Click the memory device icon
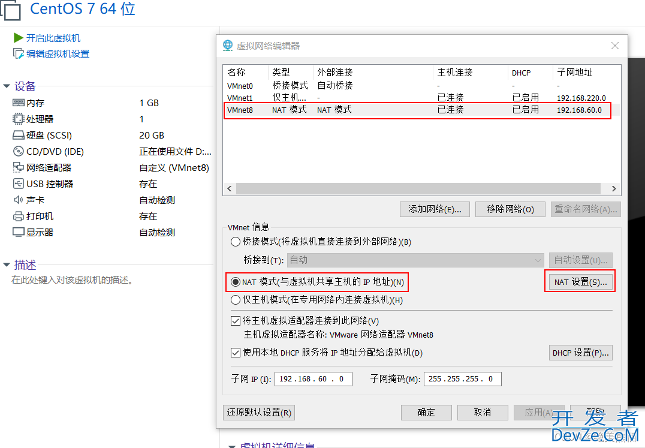Image resolution: width=645 pixels, height=448 pixels. click(19, 103)
